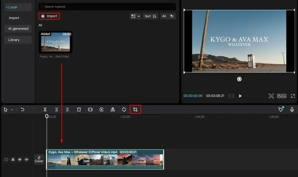The width and height of the screenshot is (298, 177).
Task: Click the Split clip icon
Action: 45,109
